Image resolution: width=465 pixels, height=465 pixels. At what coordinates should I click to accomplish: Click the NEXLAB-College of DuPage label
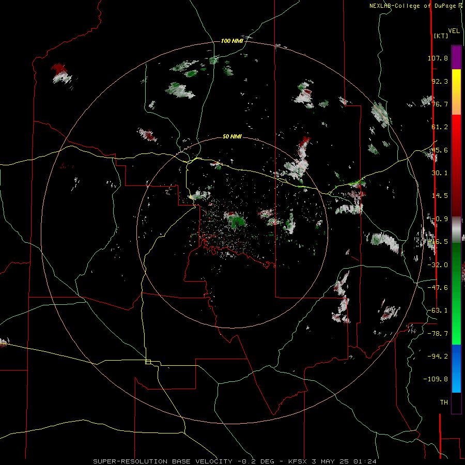point(413,6)
